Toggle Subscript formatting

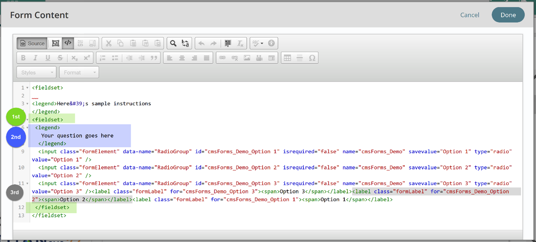(x=75, y=58)
